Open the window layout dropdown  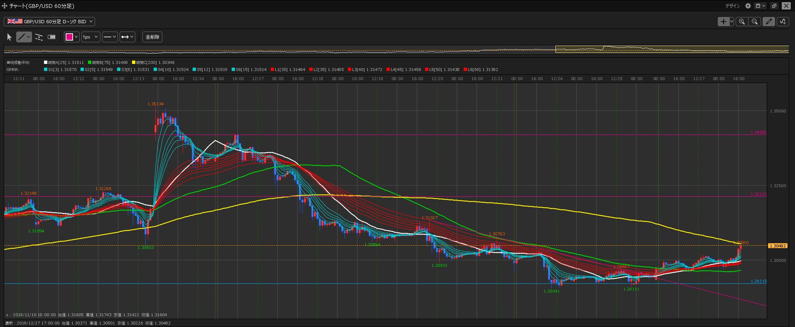761,6
